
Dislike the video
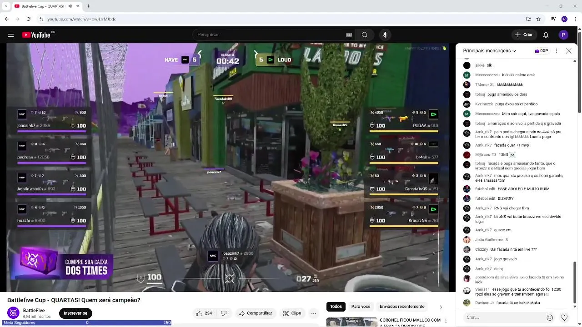click(224, 313)
